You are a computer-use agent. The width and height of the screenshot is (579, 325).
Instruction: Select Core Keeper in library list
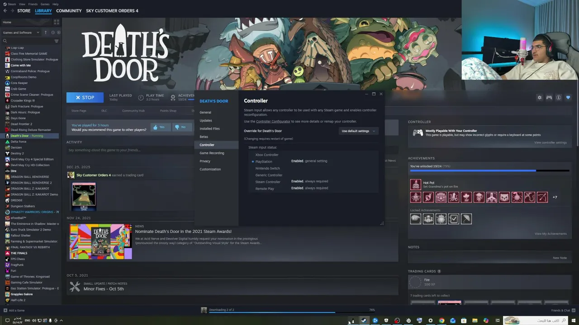(19, 83)
